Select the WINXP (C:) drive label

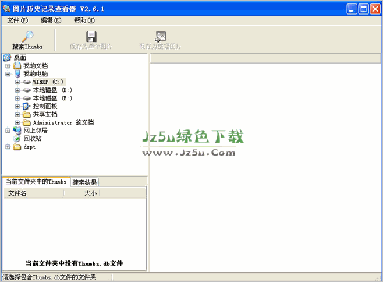click(49, 82)
